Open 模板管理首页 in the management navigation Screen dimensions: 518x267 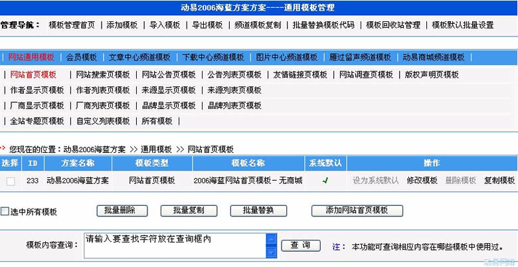point(72,25)
